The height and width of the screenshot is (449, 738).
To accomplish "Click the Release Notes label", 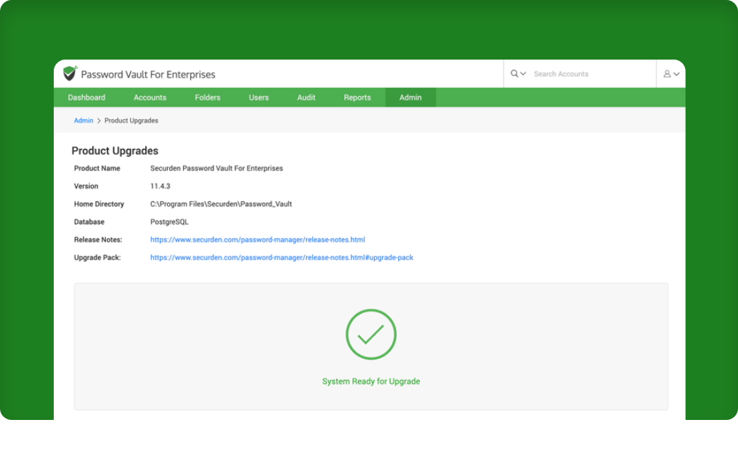I will 98,240.
